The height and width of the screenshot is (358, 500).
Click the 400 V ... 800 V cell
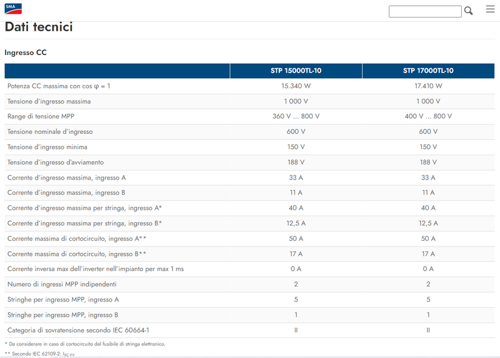point(428,116)
